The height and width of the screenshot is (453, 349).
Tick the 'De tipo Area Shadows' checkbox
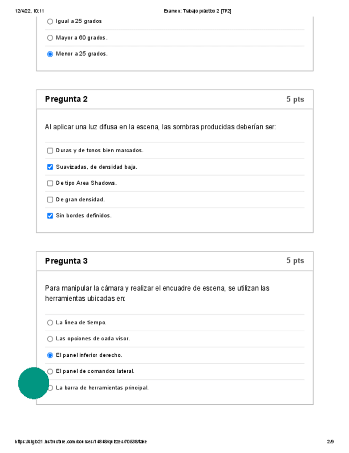(50, 183)
